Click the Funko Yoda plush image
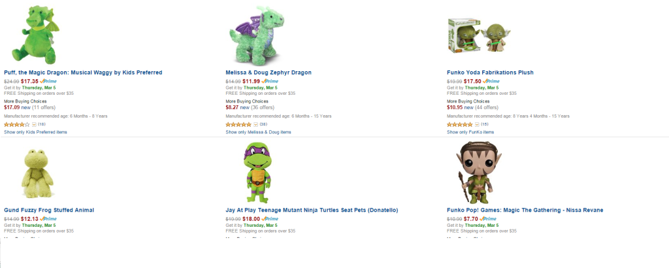The width and height of the screenshot is (669, 268). (474, 36)
